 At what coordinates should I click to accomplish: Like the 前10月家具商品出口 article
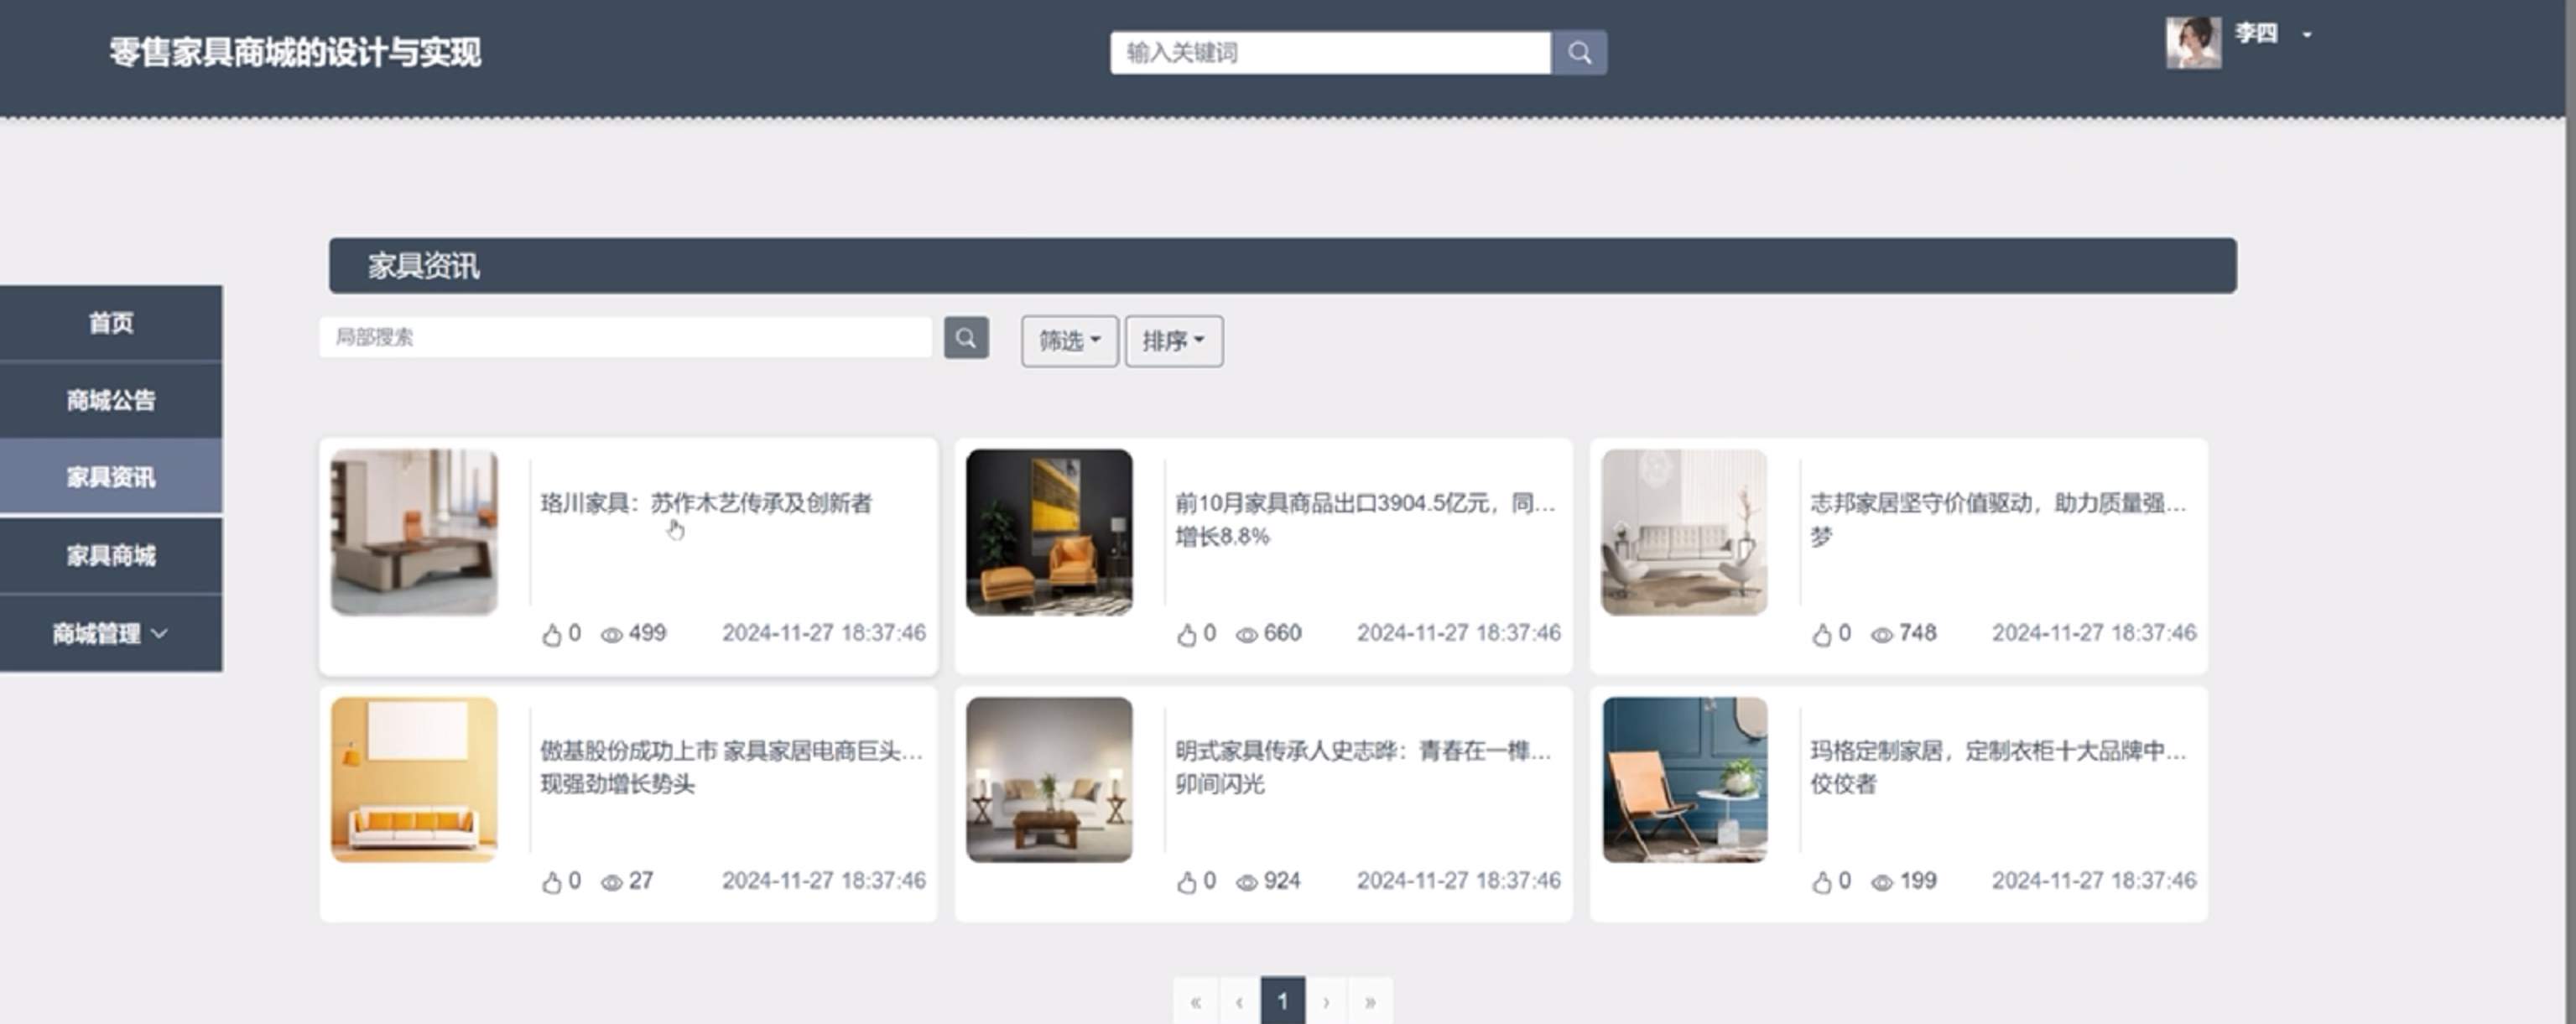pos(1186,634)
